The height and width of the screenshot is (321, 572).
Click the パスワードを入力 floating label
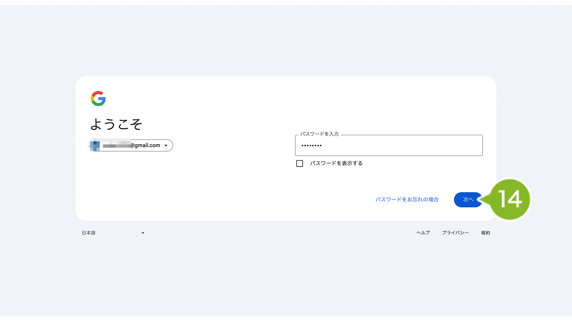319,134
